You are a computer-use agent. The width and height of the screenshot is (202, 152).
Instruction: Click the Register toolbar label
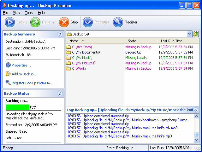[131, 22]
